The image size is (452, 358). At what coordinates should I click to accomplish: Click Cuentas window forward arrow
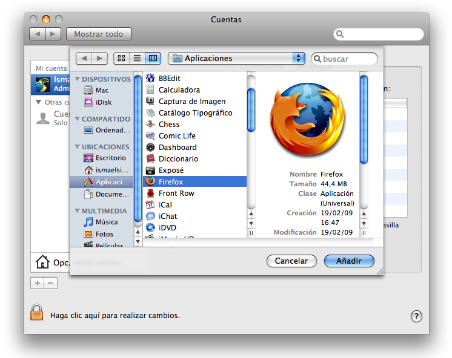coord(53,34)
